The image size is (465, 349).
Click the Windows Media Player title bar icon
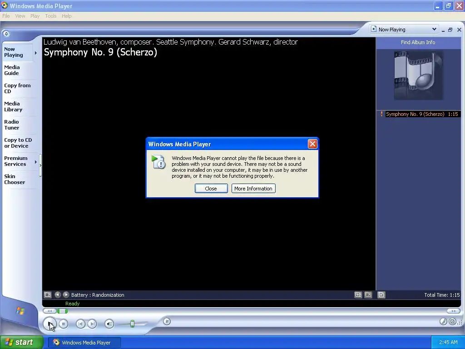[4, 5]
